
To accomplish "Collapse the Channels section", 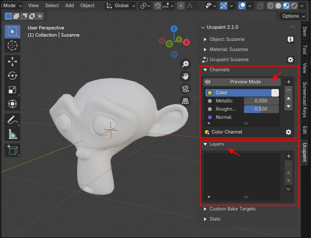I will point(205,70).
